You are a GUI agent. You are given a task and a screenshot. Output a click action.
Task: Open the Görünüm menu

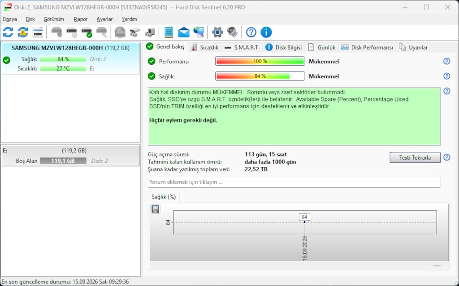pyautogui.click(x=54, y=19)
